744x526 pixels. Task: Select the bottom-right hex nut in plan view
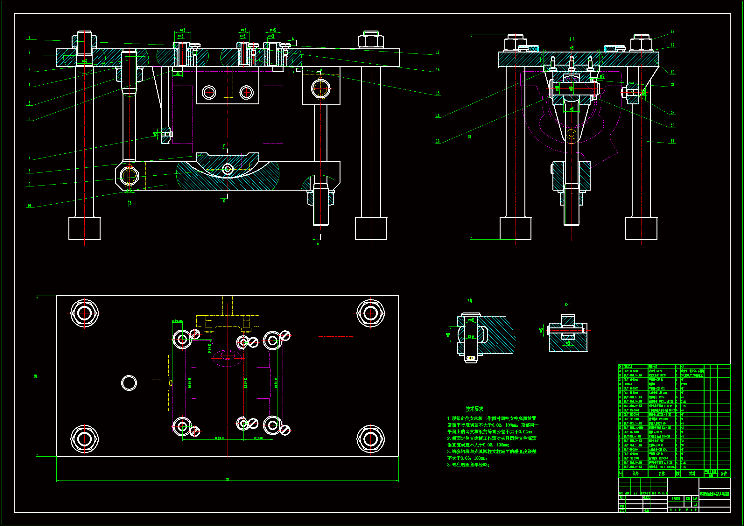(x=370, y=439)
